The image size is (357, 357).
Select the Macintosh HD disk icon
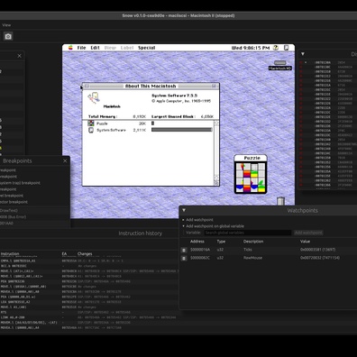[x=280, y=65]
